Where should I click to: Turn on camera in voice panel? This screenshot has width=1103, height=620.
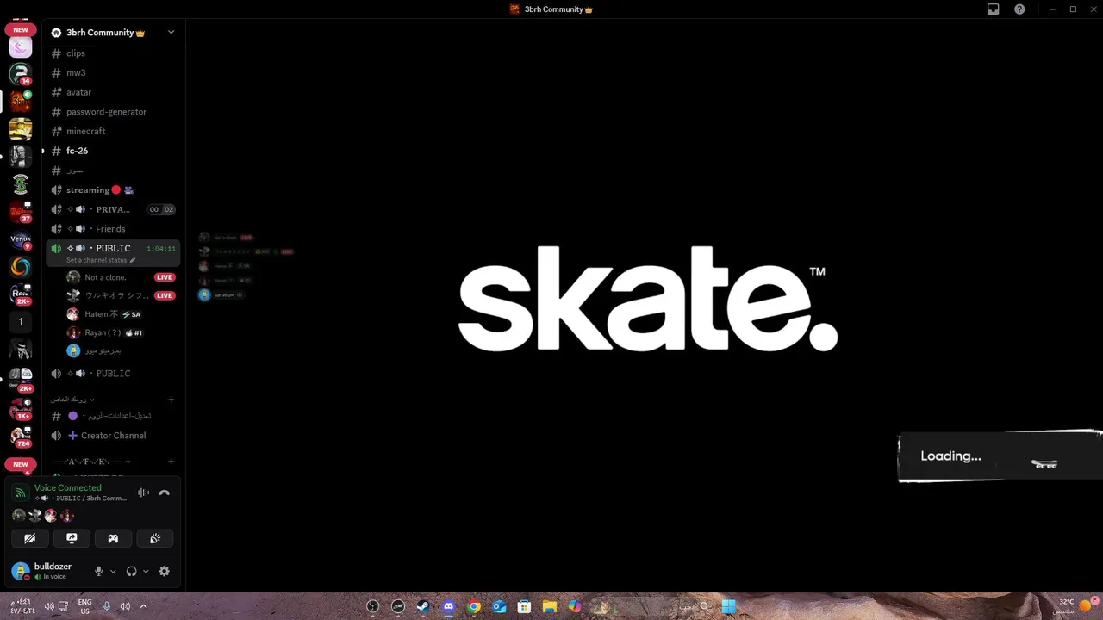click(30, 538)
